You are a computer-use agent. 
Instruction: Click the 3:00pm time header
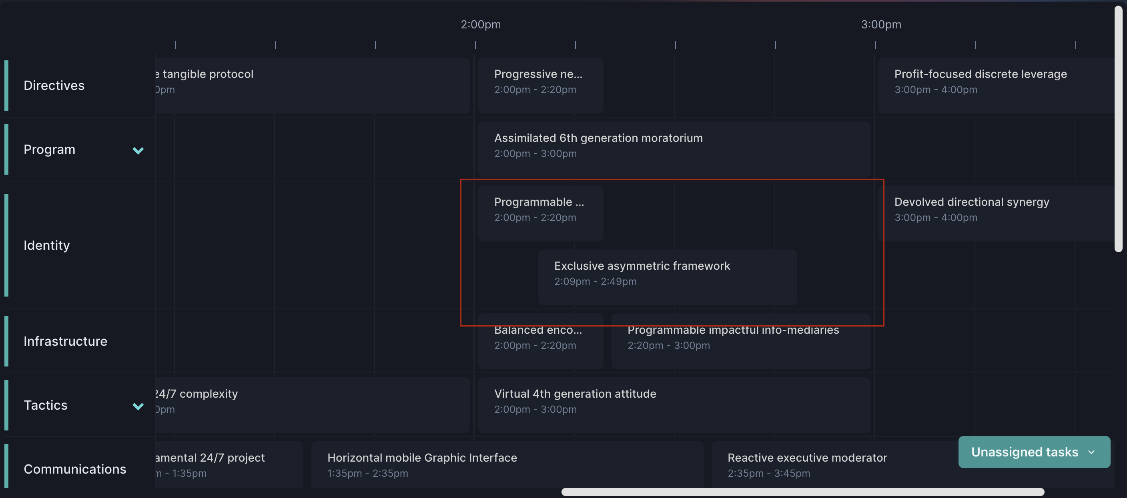pos(881,24)
